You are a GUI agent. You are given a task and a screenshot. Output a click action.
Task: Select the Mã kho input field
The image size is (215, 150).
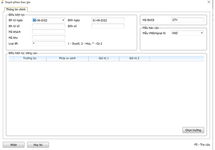(48, 38)
